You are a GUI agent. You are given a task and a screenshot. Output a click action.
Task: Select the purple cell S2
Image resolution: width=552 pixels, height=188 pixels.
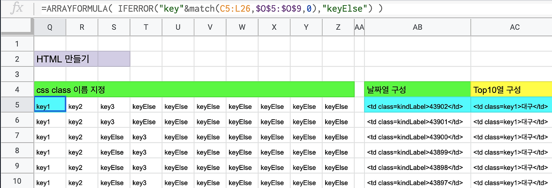[114, 59]
